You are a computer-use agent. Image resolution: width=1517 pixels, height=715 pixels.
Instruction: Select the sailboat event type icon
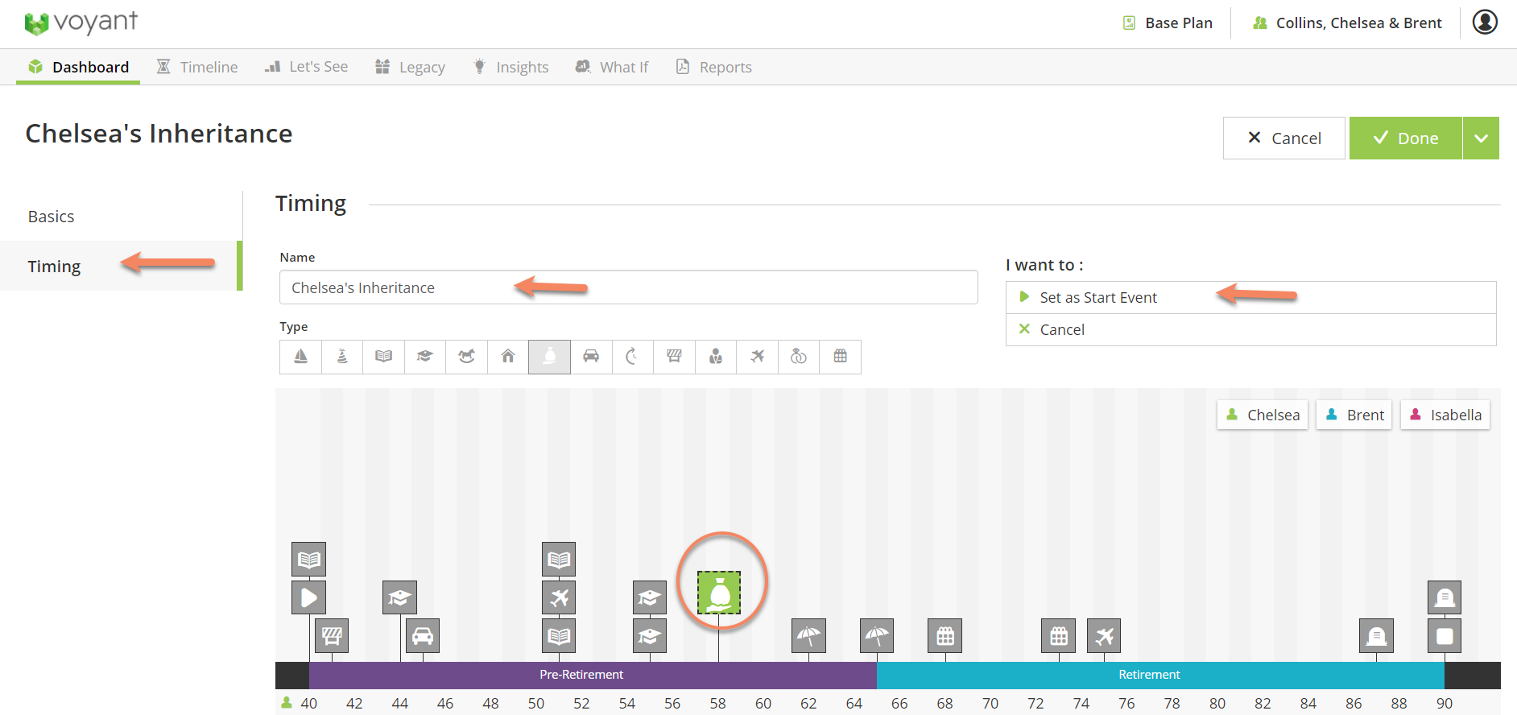tap(300, 357)
